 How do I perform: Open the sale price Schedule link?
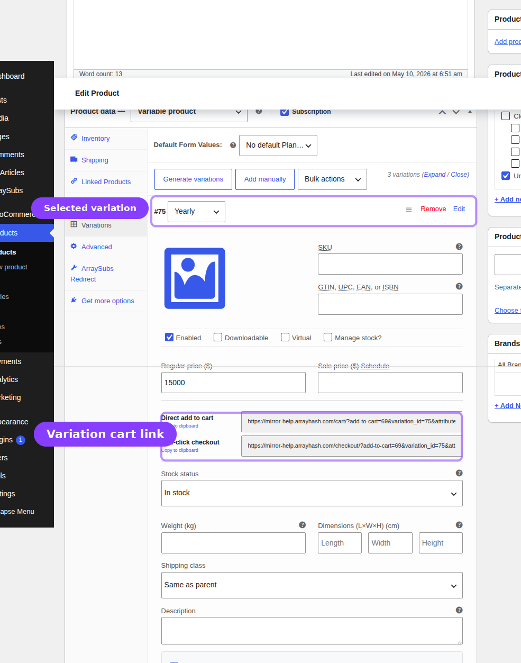375,366
